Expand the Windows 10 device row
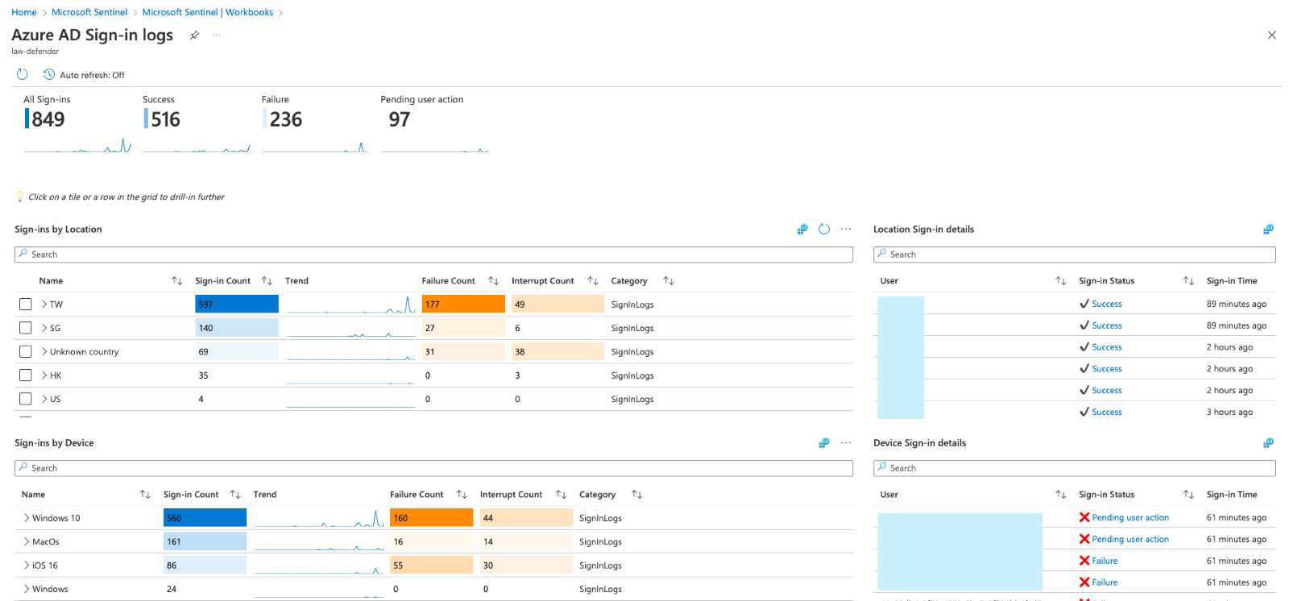This screenshot has height=601, width=1289. (27, 518)
